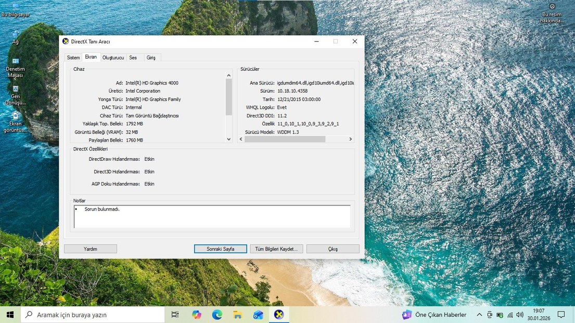Click the Tüm Bilgileri Kaydet button
This screenshot has width=575, height=323.
[276, 249]
